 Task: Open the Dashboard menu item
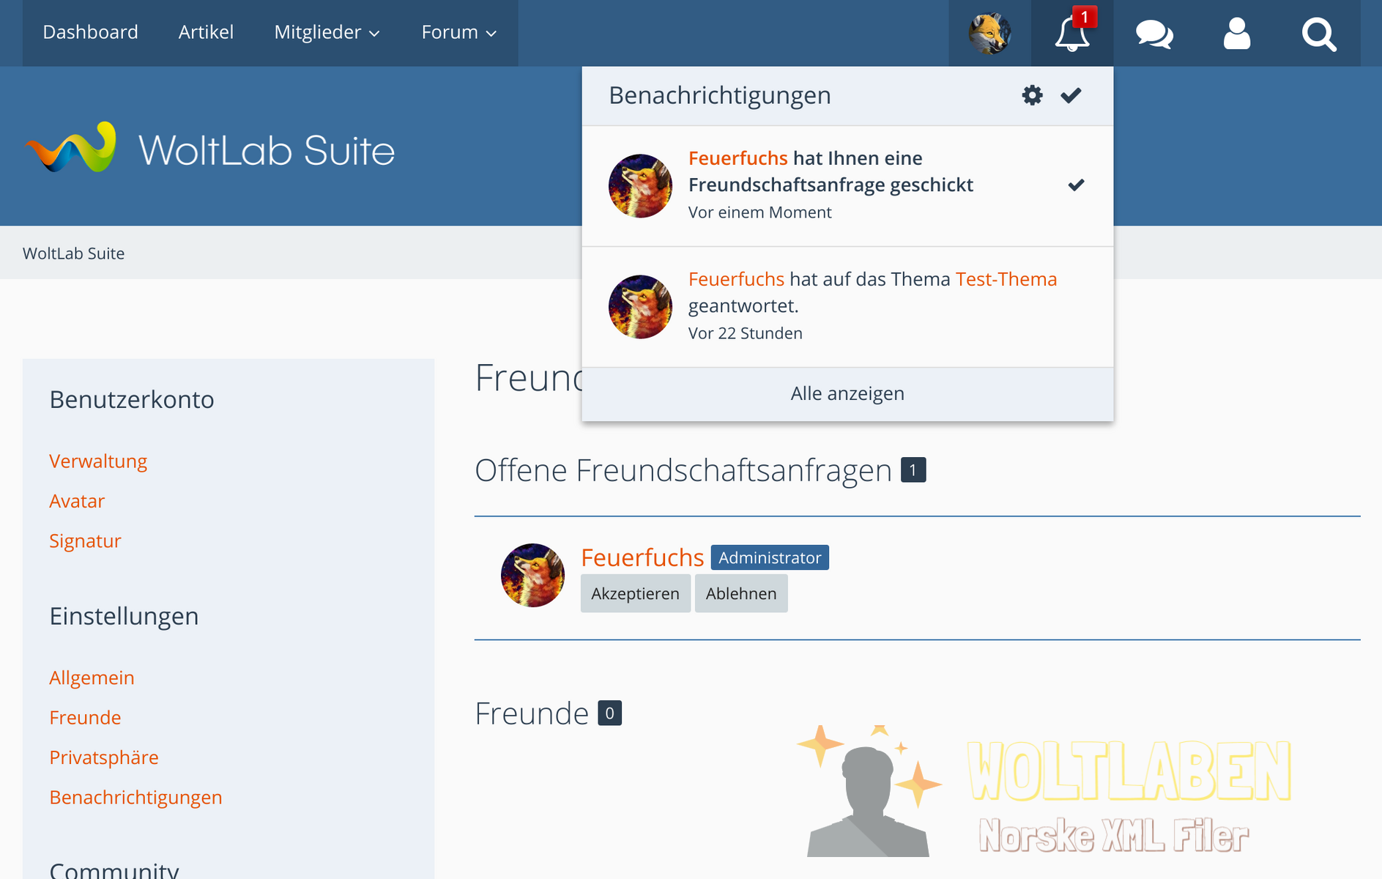point(90,32)
